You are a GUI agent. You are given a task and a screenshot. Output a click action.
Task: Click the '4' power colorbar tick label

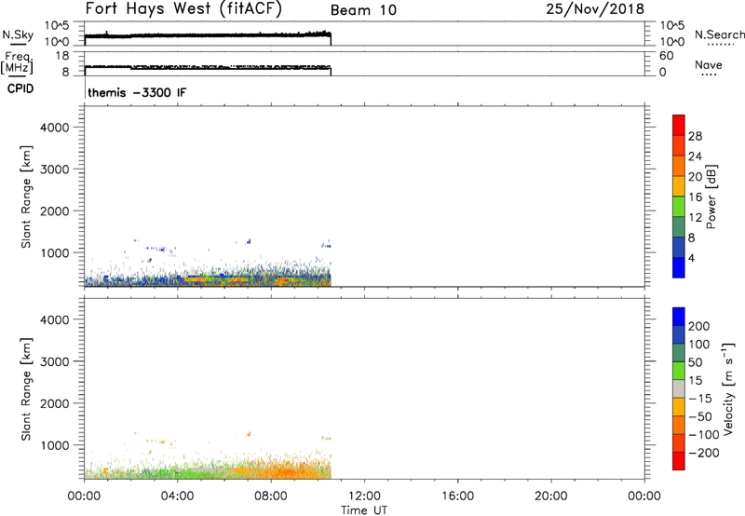[x=691, y=258]
